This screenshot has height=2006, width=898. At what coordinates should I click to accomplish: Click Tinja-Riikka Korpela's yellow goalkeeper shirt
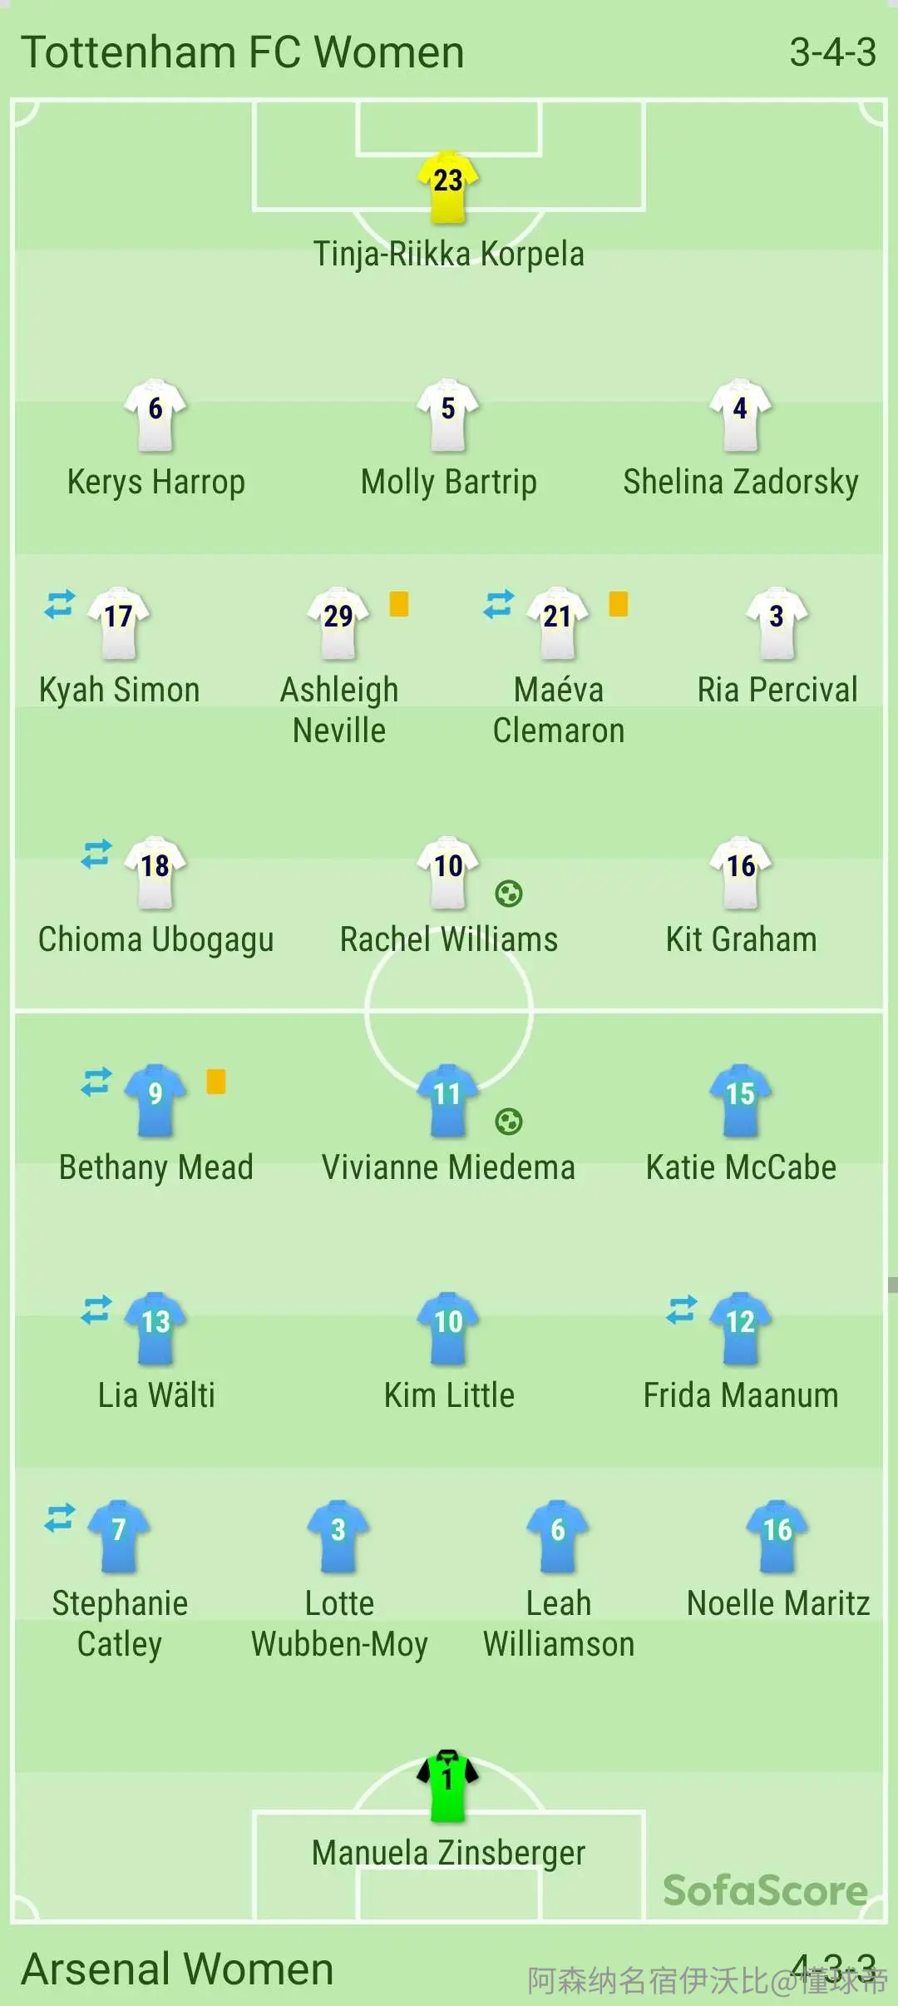click(448, 187)
